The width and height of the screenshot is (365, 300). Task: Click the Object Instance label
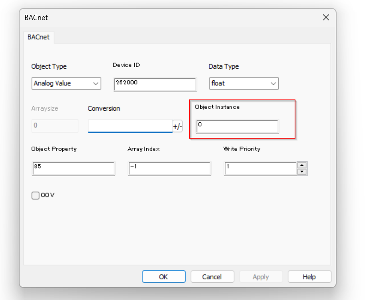coord(217,107)
